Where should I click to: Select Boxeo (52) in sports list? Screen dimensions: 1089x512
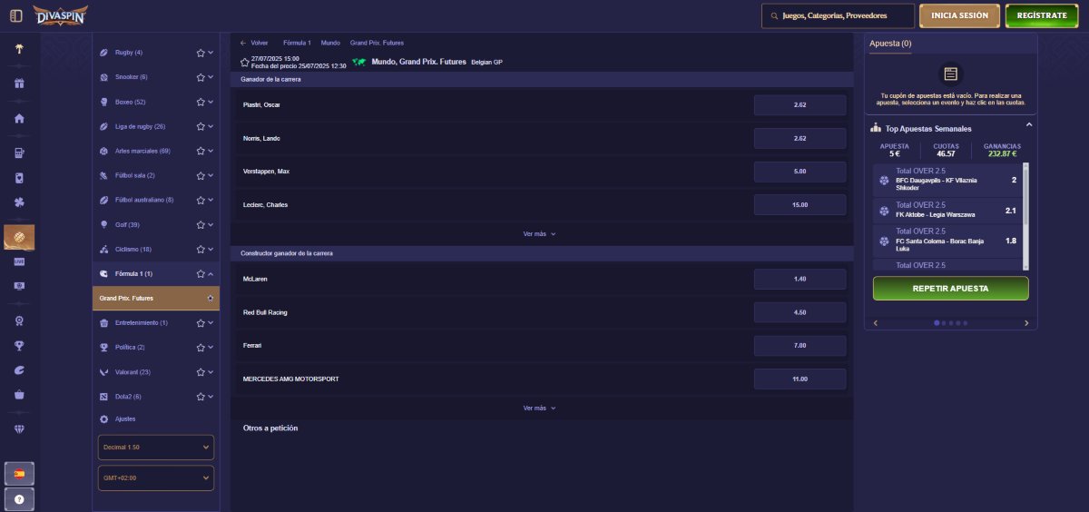point(130,102)
